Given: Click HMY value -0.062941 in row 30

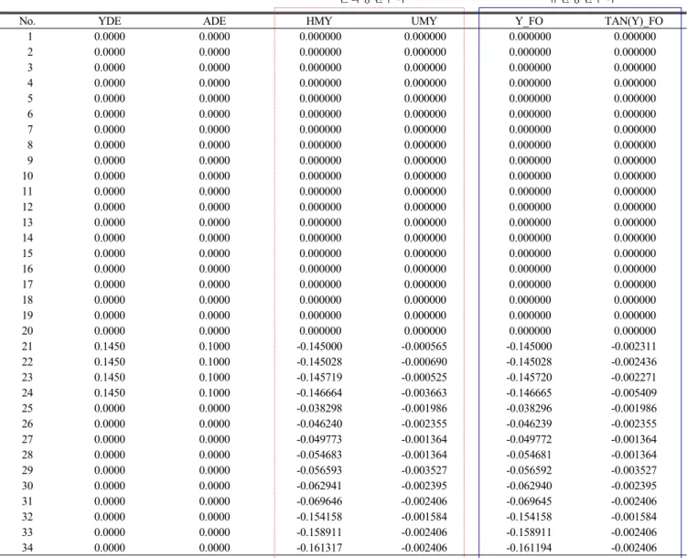Looking at the screenshot, I should coord(319,486).
